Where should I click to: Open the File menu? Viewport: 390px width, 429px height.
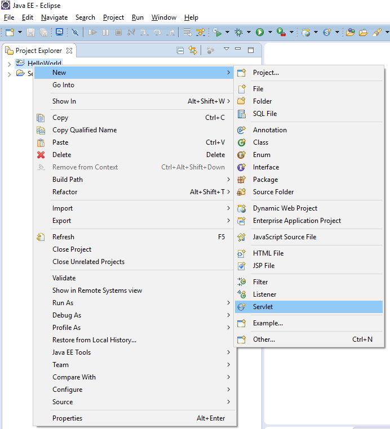click(9, 17)
